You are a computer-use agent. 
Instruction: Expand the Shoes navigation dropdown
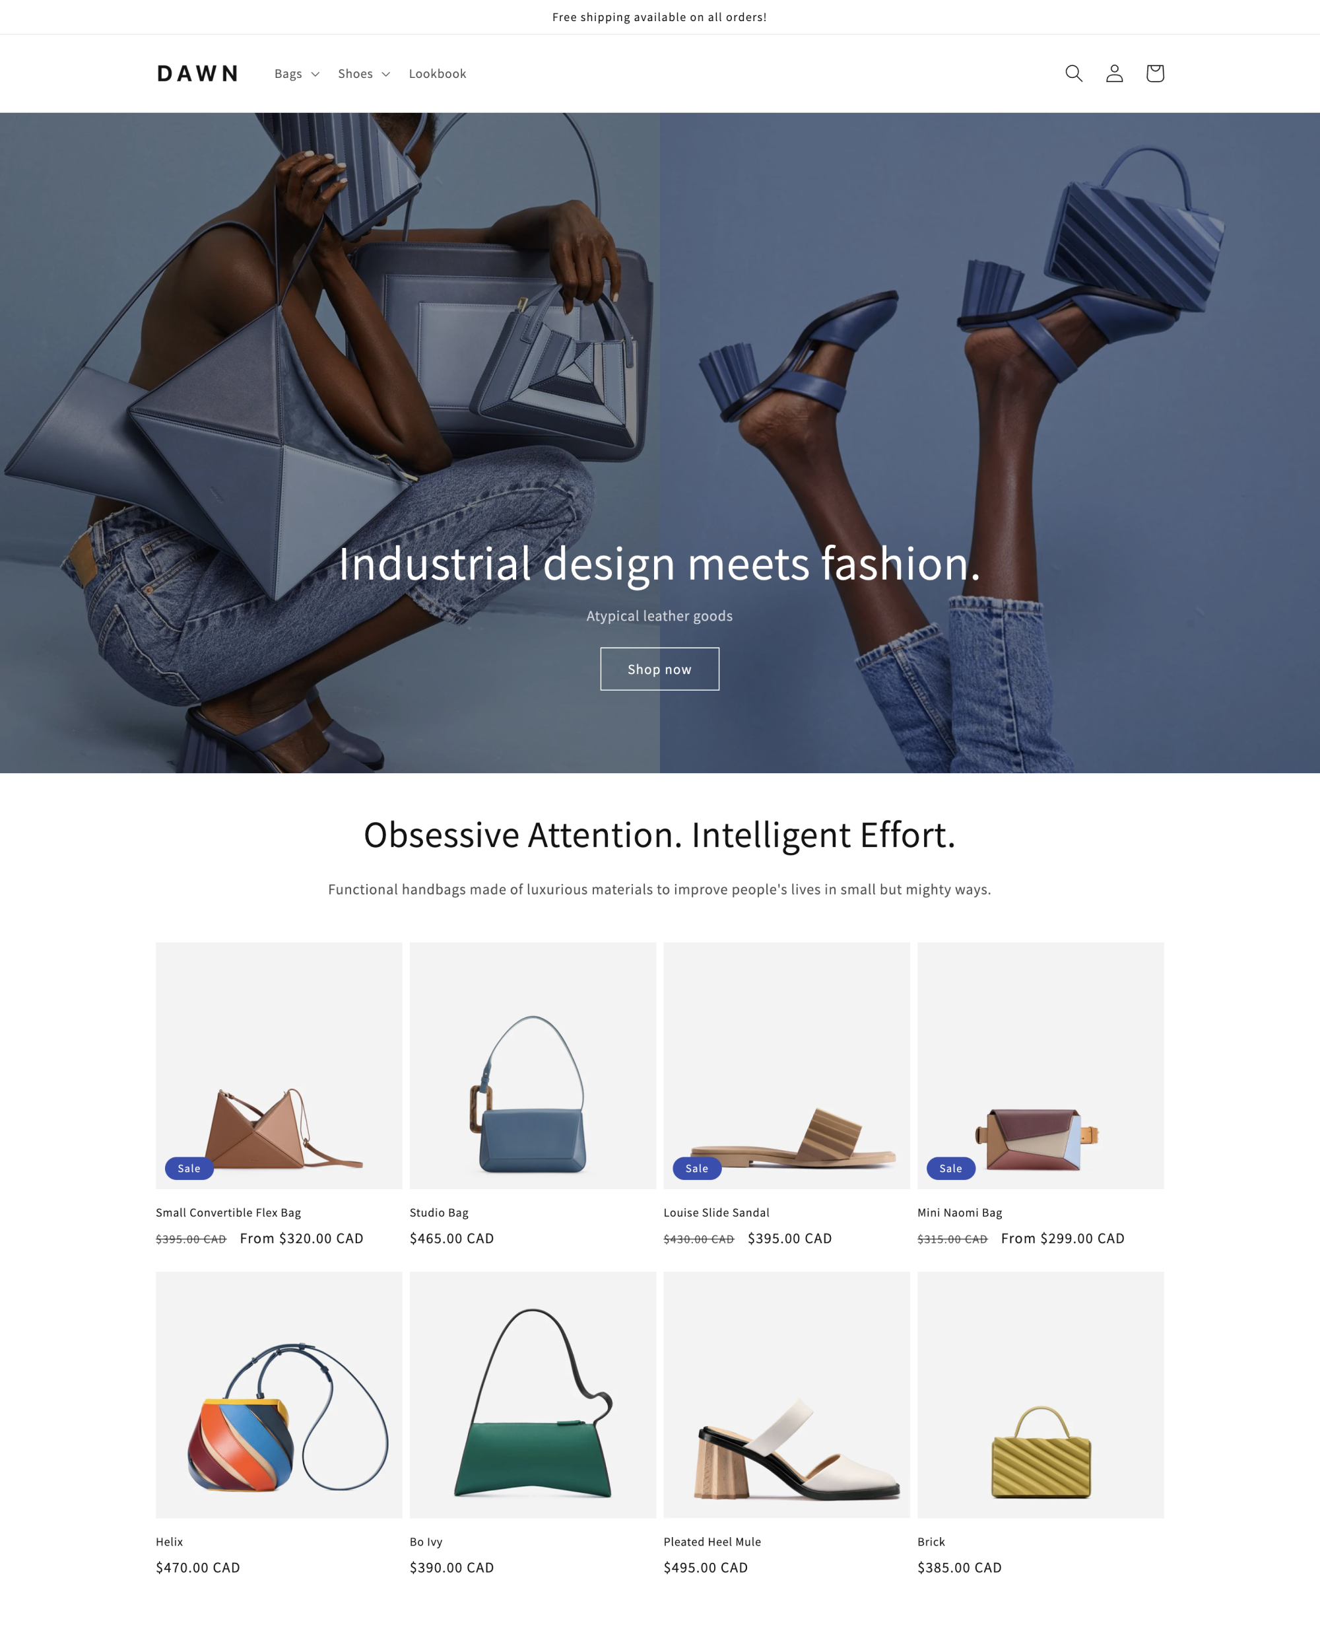(364, 73)
